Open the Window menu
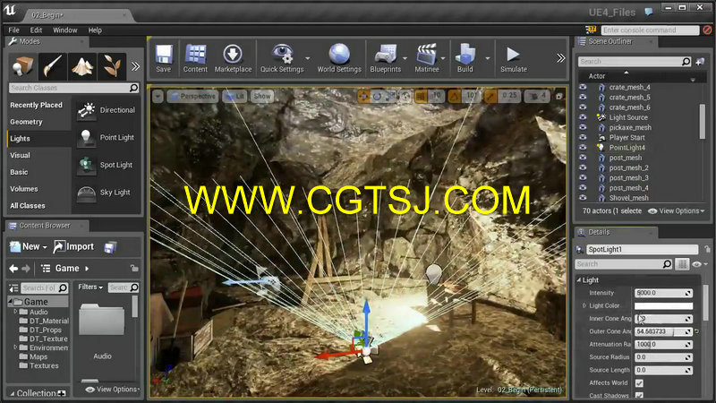 coord(64,30)
